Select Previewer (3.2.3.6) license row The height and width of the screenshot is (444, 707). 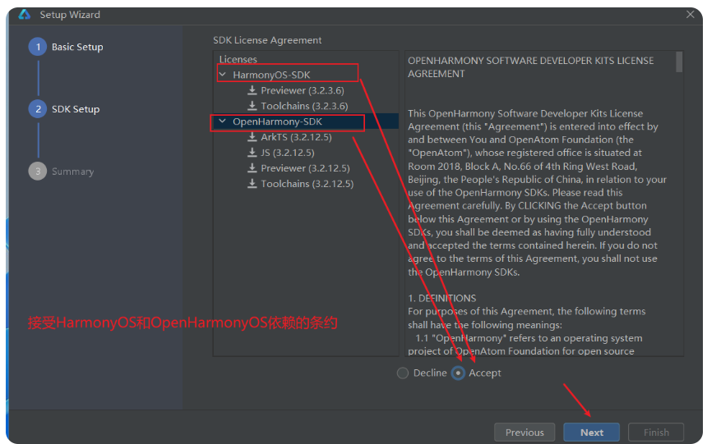coord(306,90)
